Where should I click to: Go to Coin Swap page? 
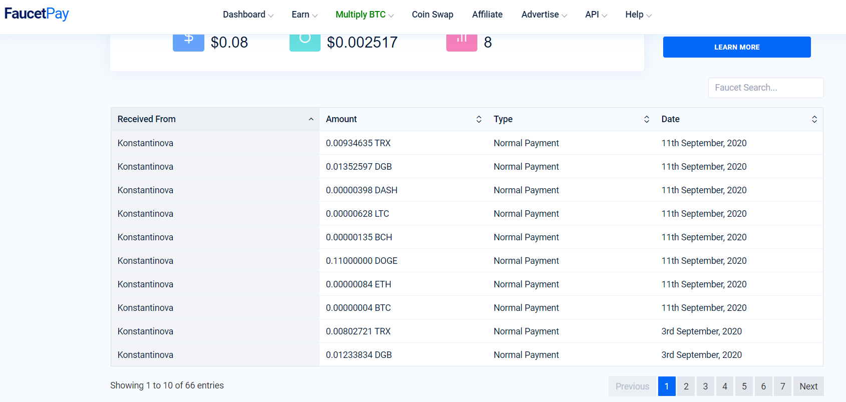(432, 15)
